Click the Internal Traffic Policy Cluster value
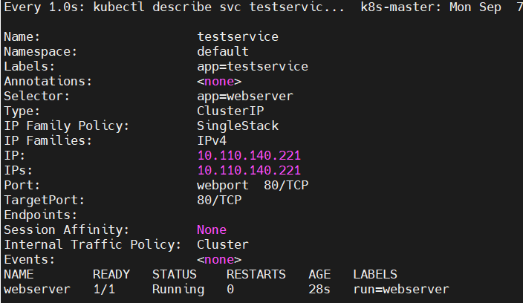This screenshot has width=523, height=303. (x=223, y=244)
